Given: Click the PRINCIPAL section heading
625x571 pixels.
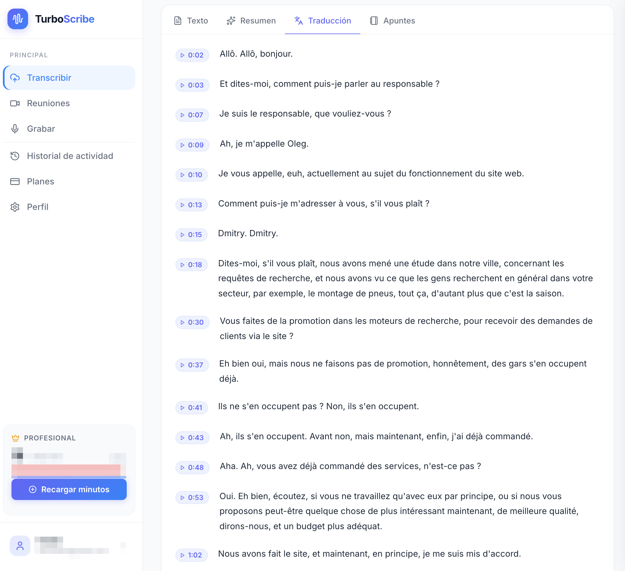Looking at the screenshot, I should 28,55.
